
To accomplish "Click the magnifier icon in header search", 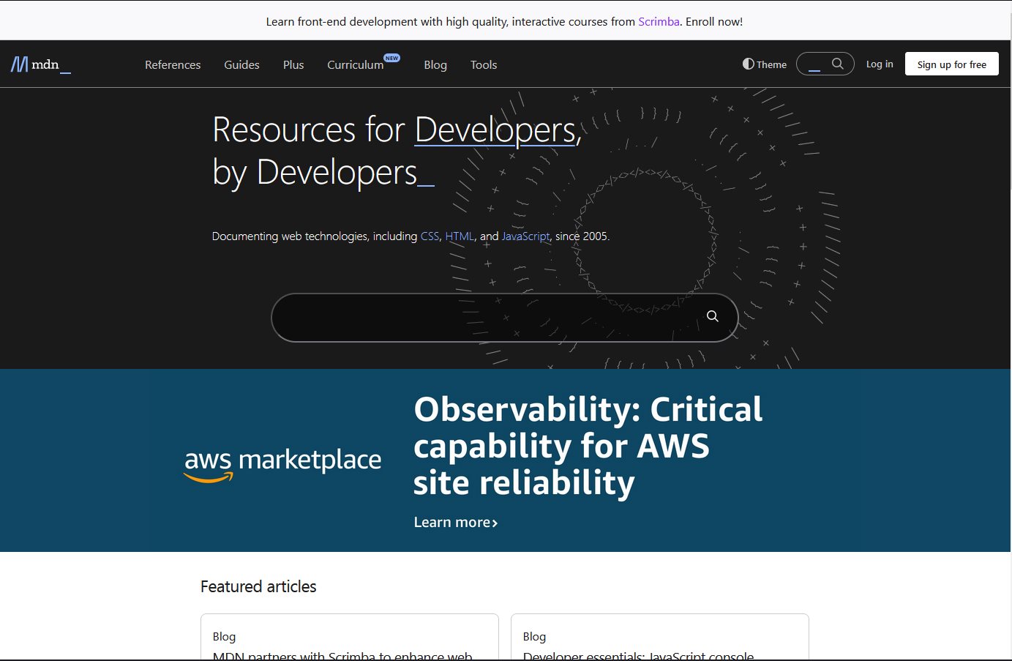I will pyautogui.click(x=838, y=64).
